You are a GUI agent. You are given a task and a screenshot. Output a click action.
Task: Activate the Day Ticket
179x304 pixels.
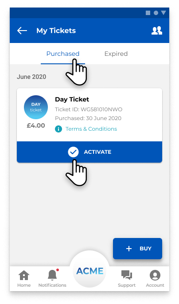[89, 152]
